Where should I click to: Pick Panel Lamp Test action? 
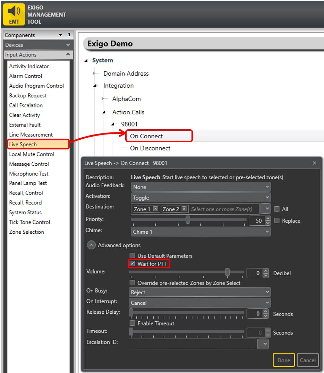pyautogui.click(x=28, y=183)
